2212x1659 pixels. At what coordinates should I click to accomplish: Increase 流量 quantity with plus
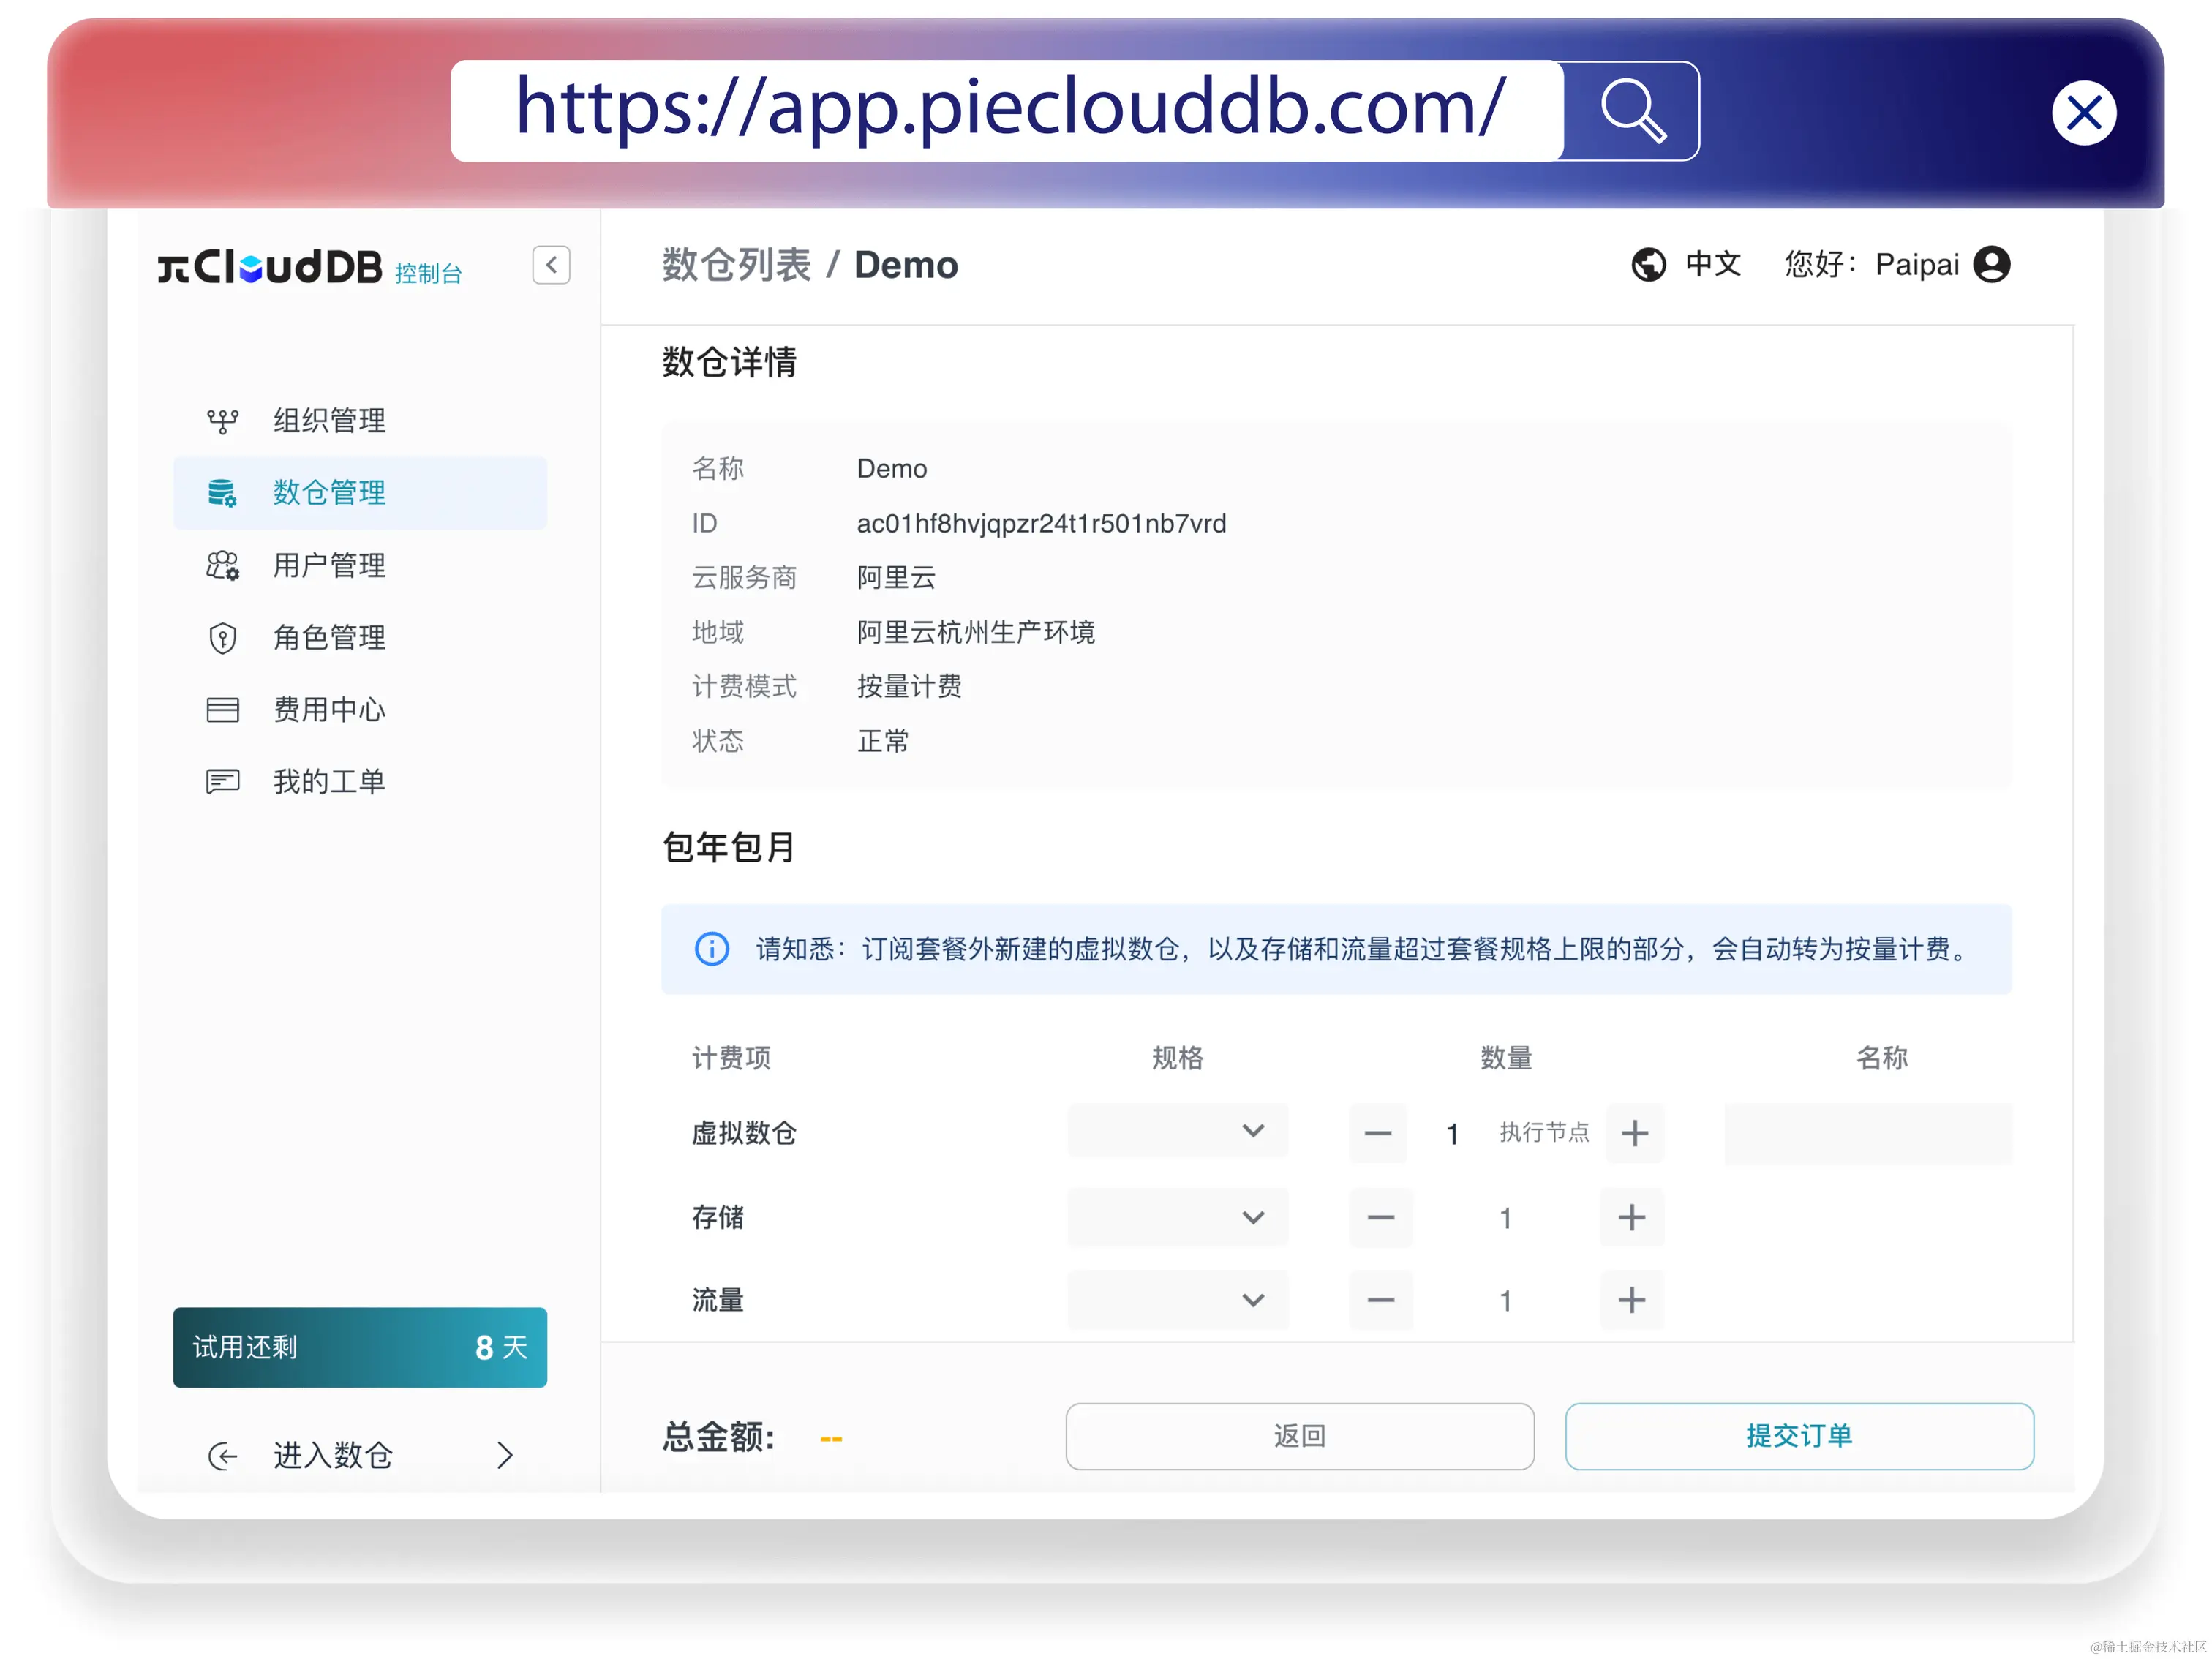[1631, 1301]
